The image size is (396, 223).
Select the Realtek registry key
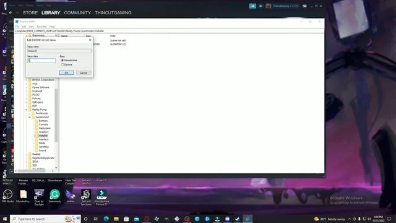36,154
